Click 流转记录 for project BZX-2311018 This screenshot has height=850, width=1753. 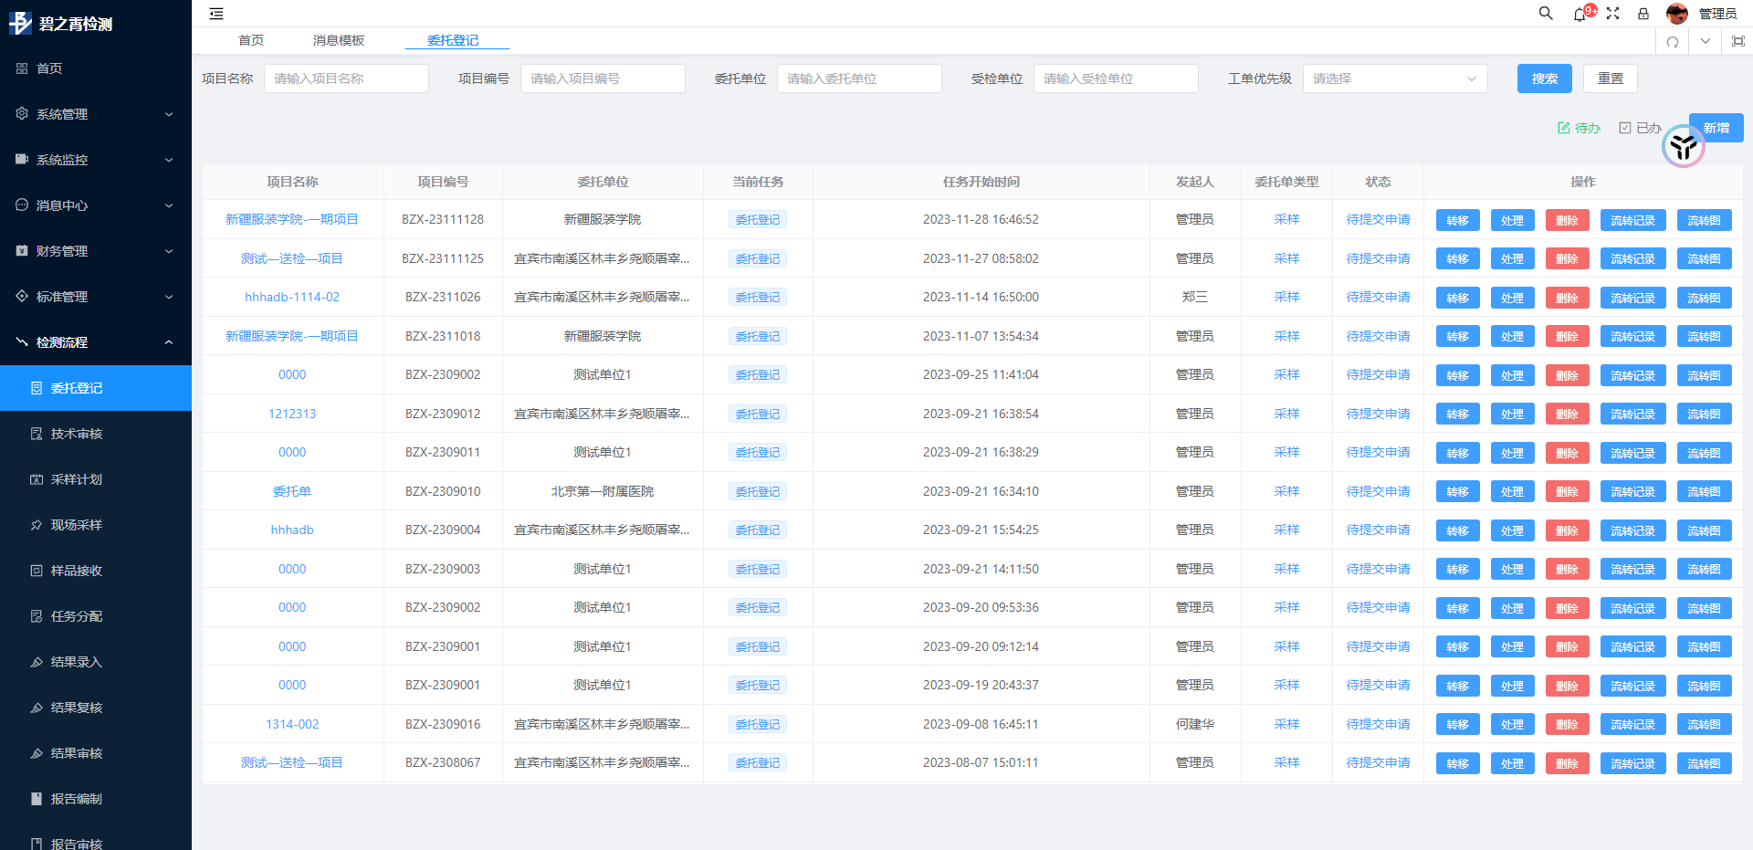(1633, 336)
